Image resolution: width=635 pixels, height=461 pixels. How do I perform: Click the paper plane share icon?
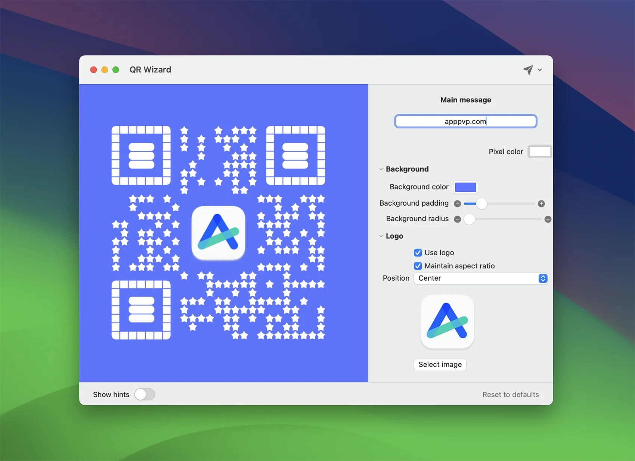[x=528, y=69]
